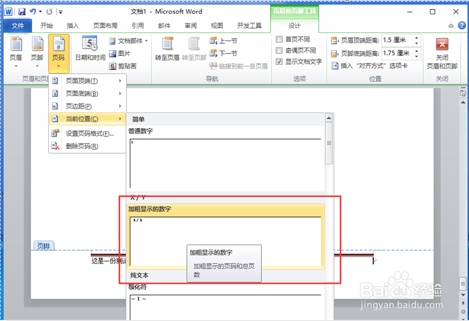The width and height of the screenshot is (469, 321).
Task: Open the customize quick access toolbar dropdown
Action: [x=61, y=12]
